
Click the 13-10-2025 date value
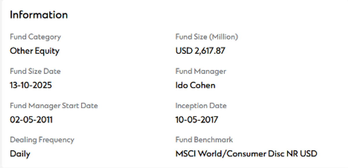(31, 85)
